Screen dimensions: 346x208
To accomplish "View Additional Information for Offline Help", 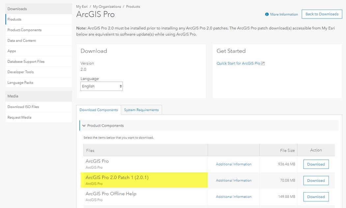I will (x=234, y=197).
